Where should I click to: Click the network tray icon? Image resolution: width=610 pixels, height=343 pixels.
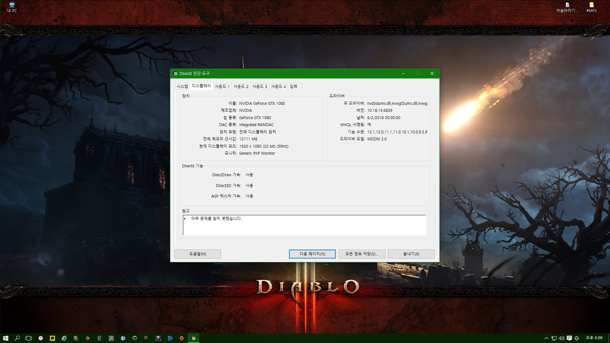554,338
